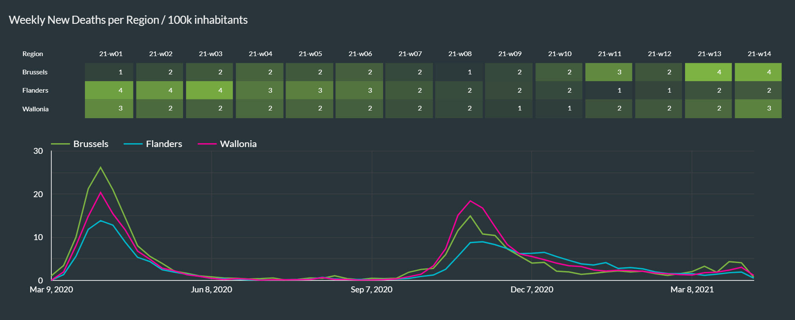Click the Flanders cell for week 21-w03
The image size is (795, 320).
(x=209, y=91)
